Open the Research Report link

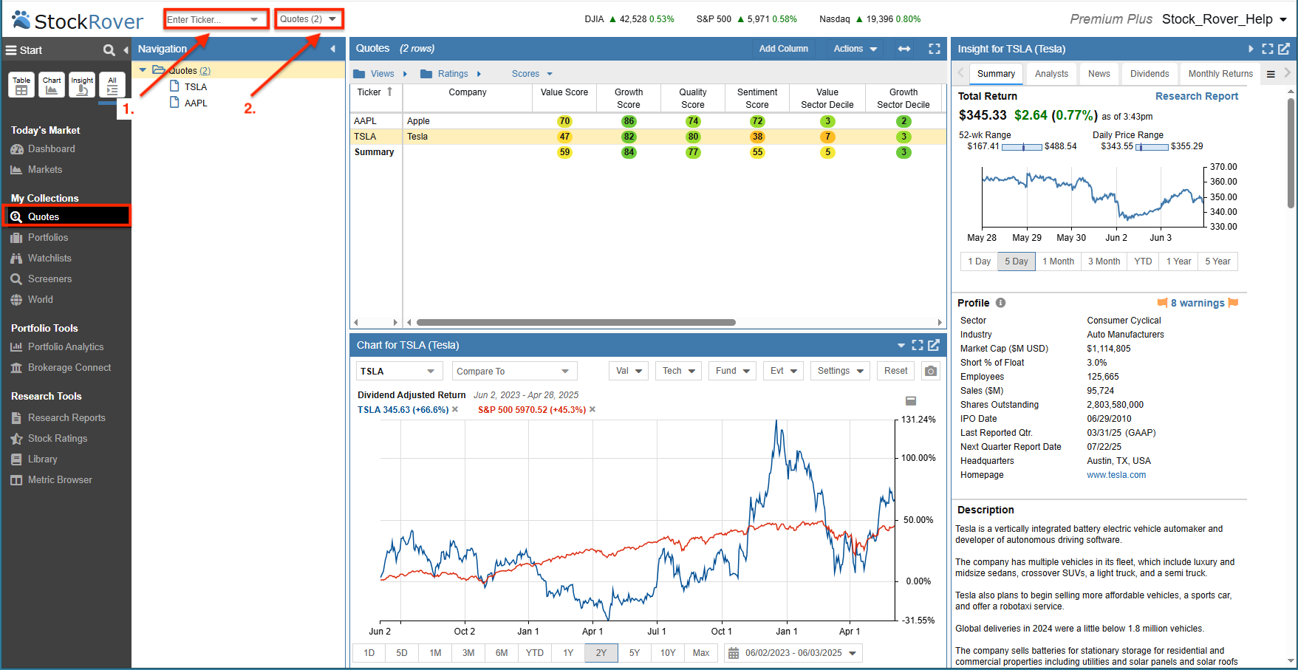(x=1197, y=96)
